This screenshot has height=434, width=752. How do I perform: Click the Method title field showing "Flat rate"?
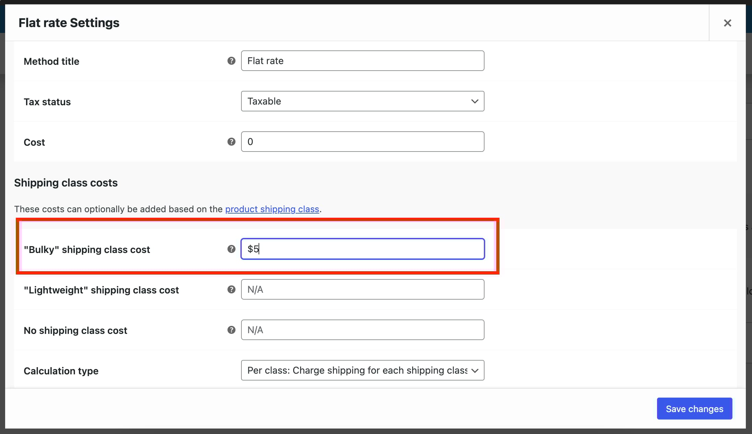(362, 61)
